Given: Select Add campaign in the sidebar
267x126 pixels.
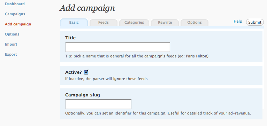Looking at the screenshot, I should pos(18,24).
